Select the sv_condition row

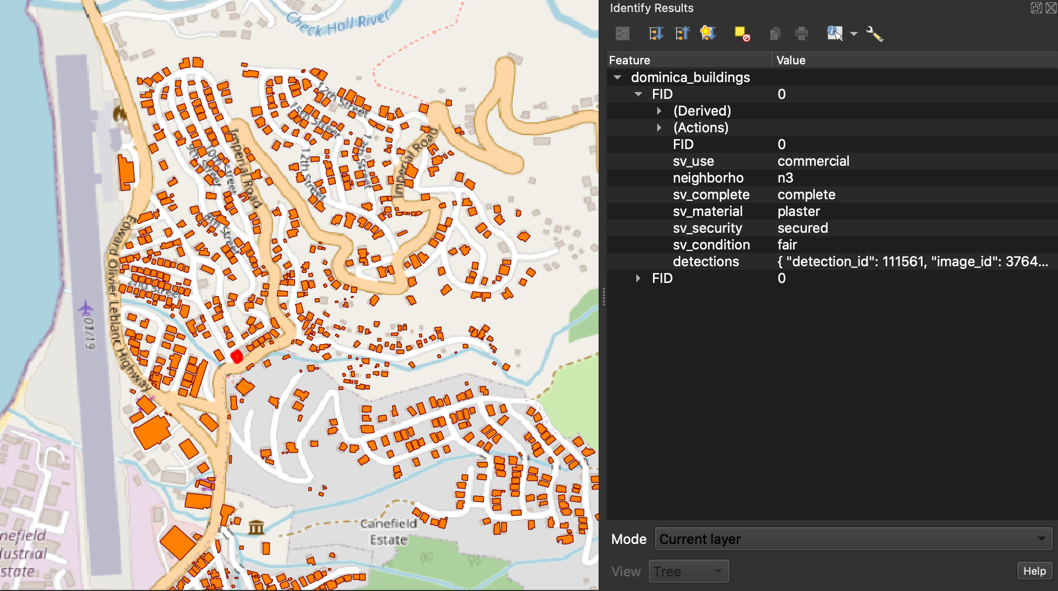(832, 245)
